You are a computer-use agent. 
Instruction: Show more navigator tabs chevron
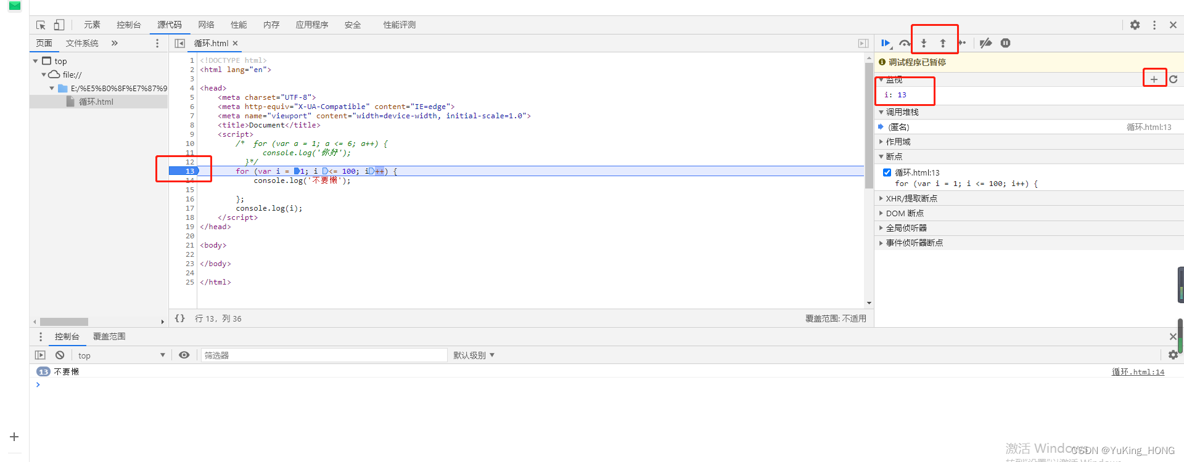(x=115, y=43)
